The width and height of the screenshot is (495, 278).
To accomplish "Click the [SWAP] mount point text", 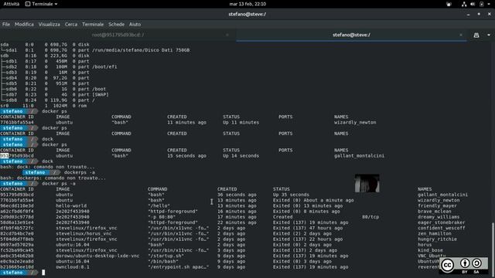I will pos(101,94).
